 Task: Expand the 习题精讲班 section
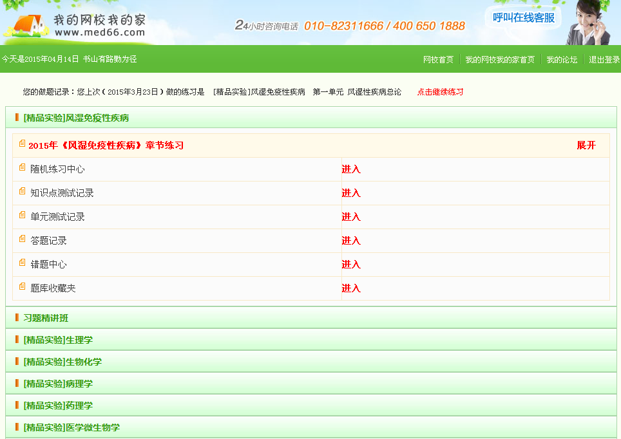[46, 318]
